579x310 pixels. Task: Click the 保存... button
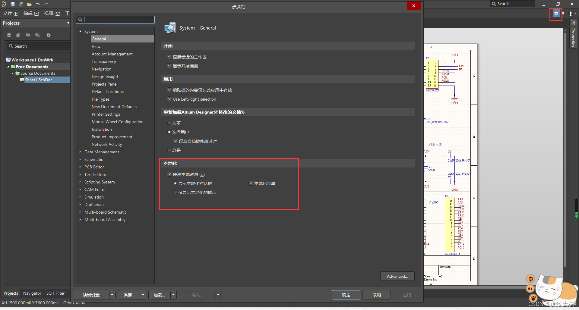coord(129,295)
